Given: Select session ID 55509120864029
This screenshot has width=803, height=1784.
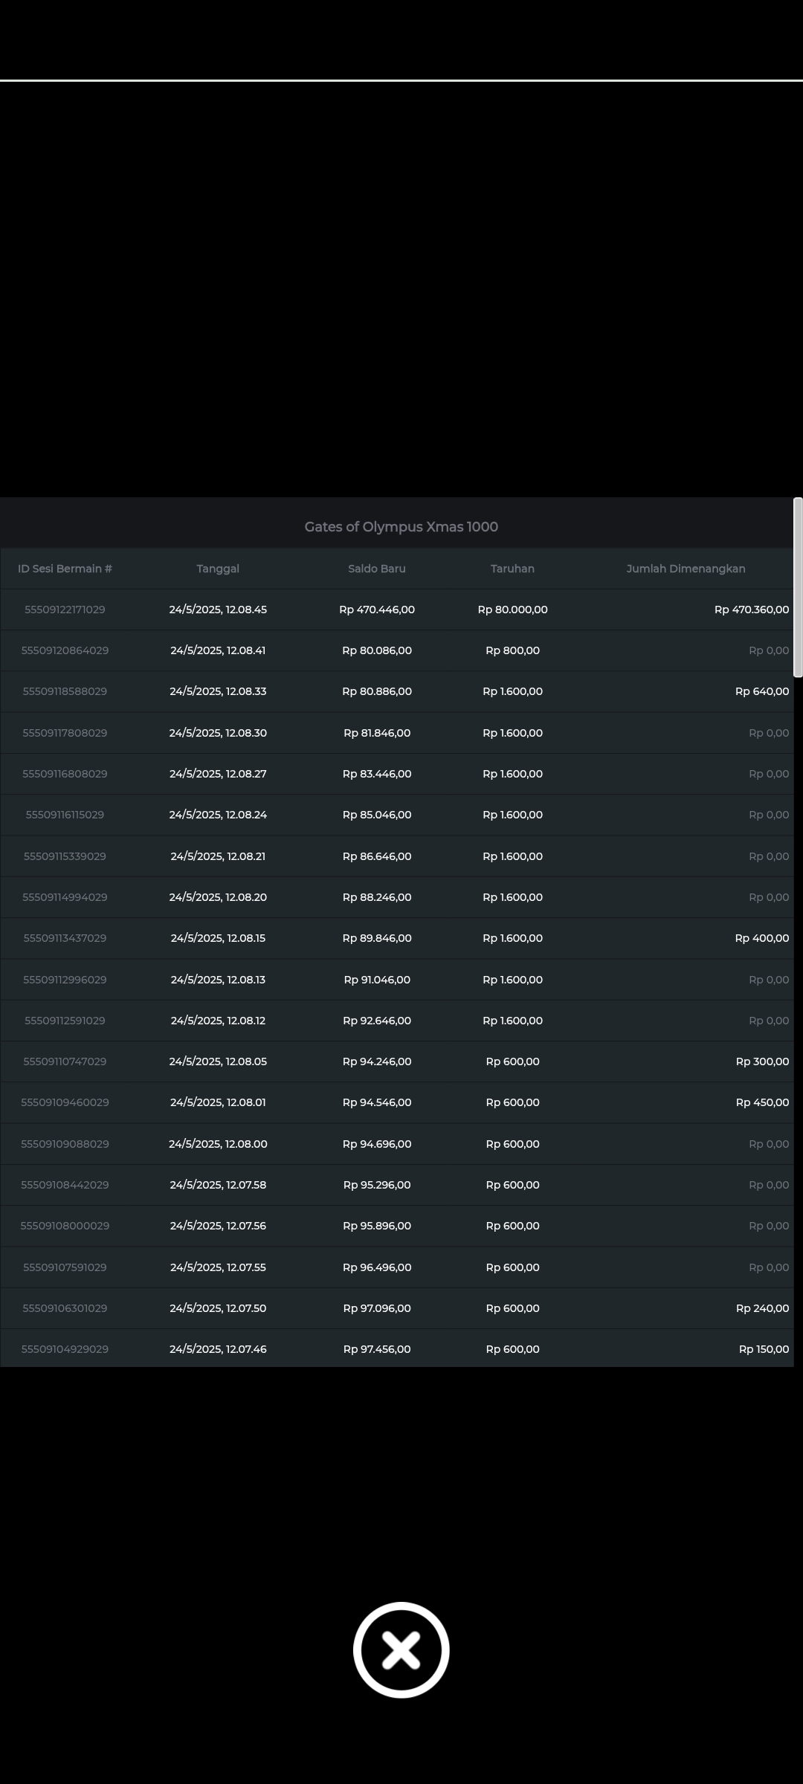Looking at the screenshot, I should coord(65,650).
